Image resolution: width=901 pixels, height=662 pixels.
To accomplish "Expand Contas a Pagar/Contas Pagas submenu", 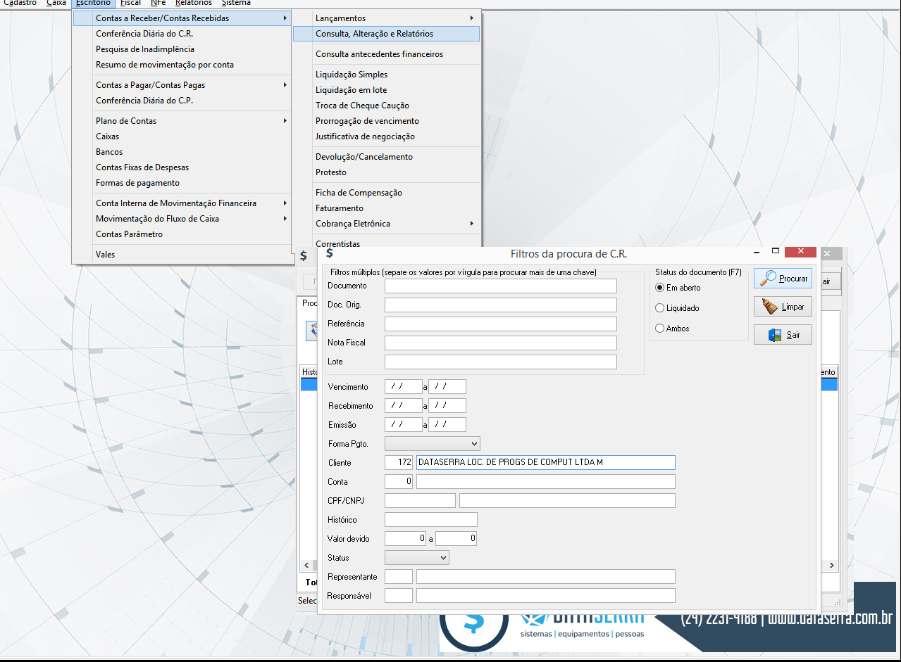I will (x=182, y=85).
